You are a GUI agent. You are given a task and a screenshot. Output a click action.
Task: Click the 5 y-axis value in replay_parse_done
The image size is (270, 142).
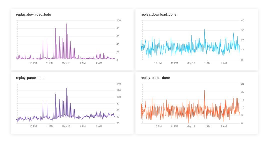coord(242,116)
